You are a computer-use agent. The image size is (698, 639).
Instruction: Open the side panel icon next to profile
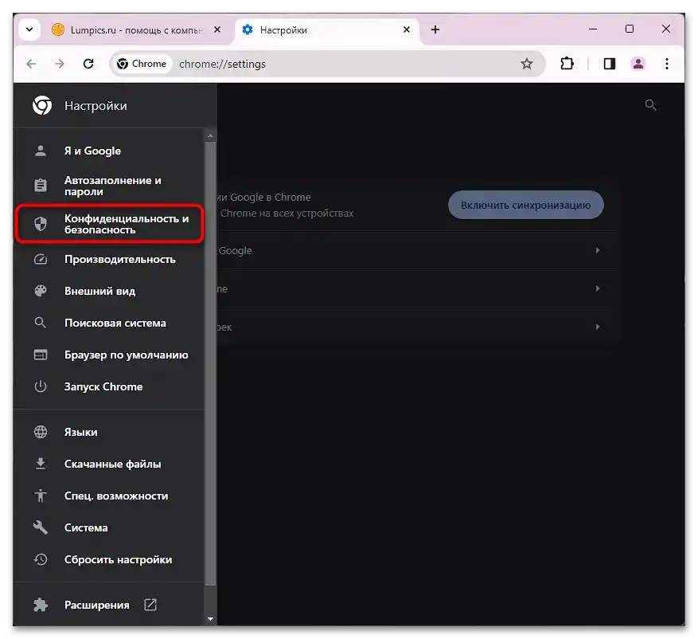609,64
